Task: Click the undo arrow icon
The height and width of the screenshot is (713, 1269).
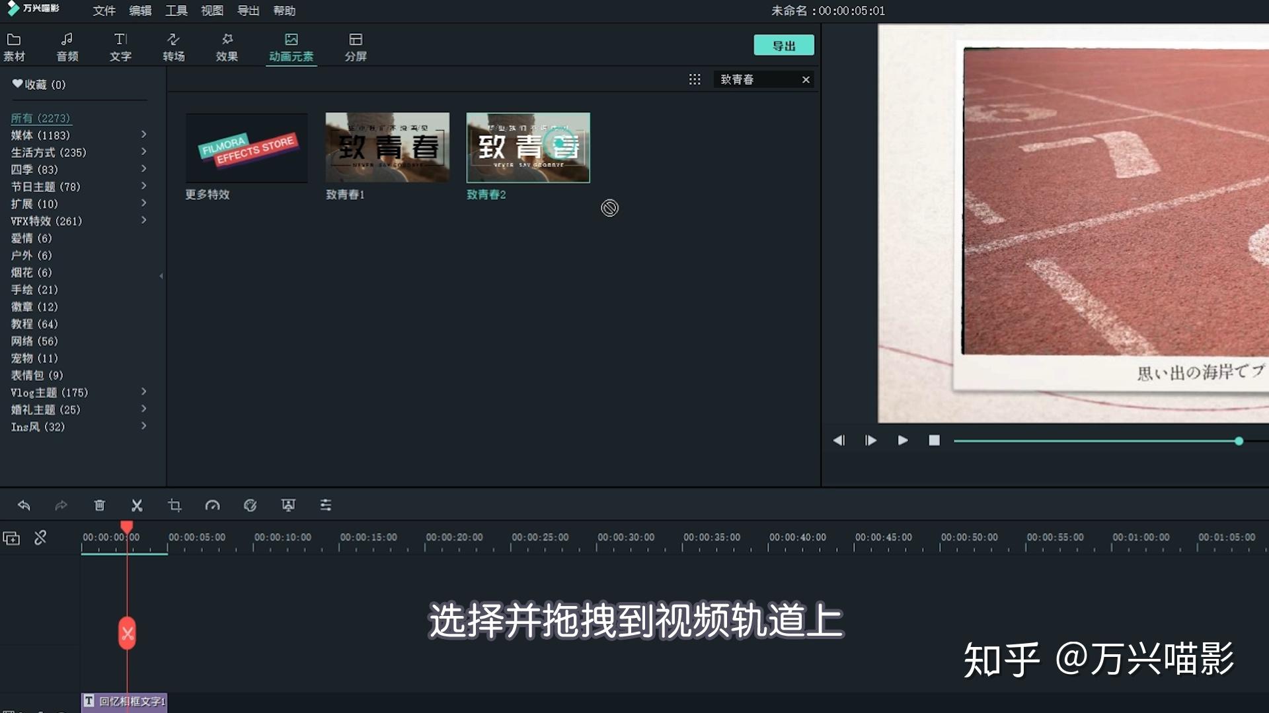Action: [24, 505]
